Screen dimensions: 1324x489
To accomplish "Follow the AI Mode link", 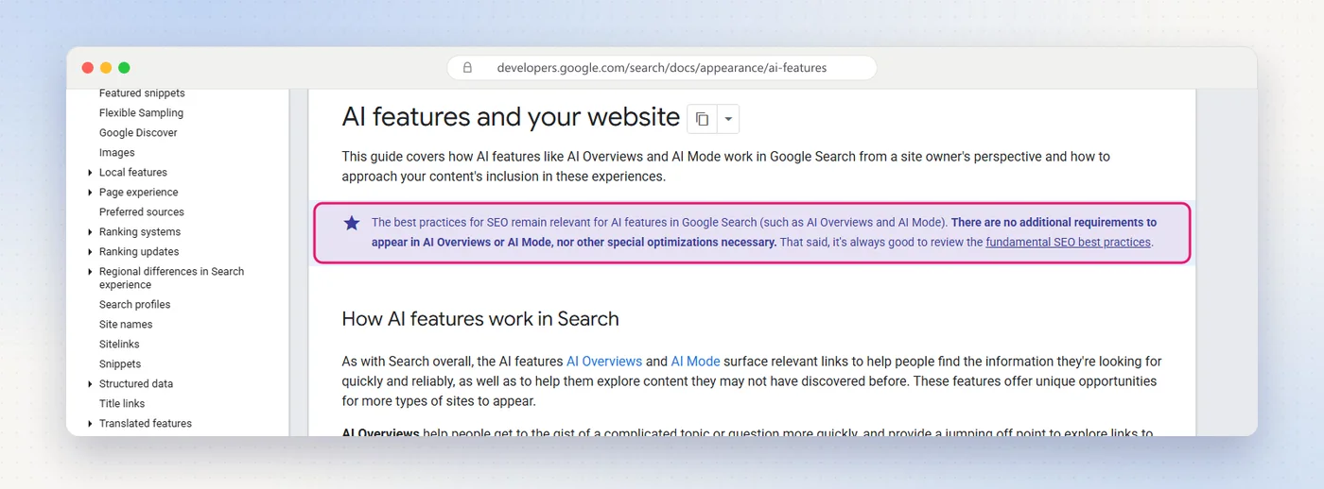I will tap(695, 362).
